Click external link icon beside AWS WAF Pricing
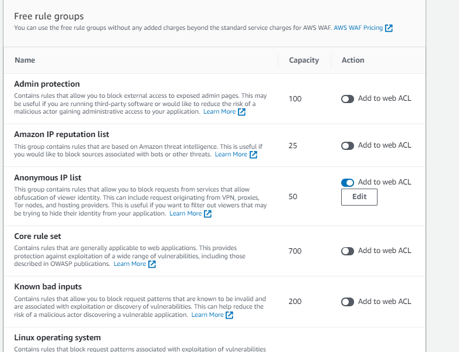459x352 pixels. [389, 28]
